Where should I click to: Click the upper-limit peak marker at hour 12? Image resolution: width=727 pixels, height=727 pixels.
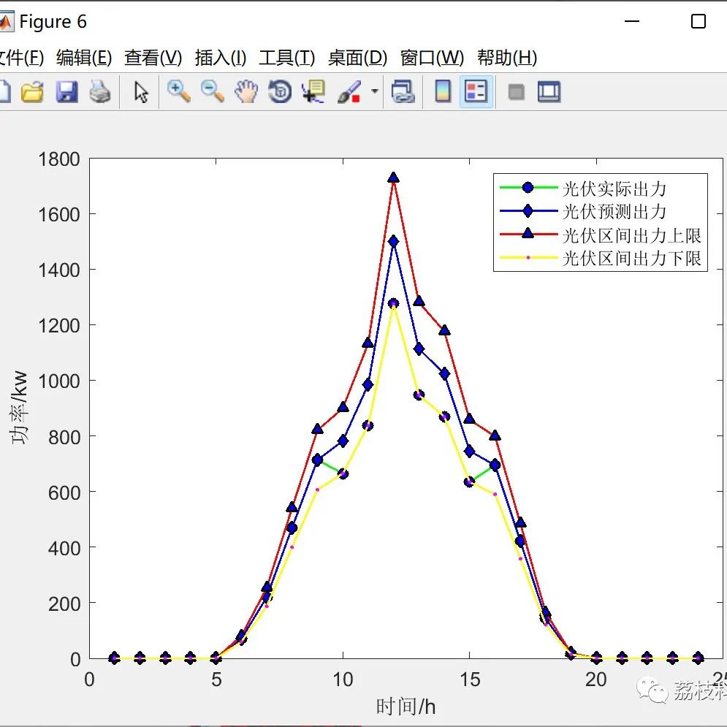point(394,178)
